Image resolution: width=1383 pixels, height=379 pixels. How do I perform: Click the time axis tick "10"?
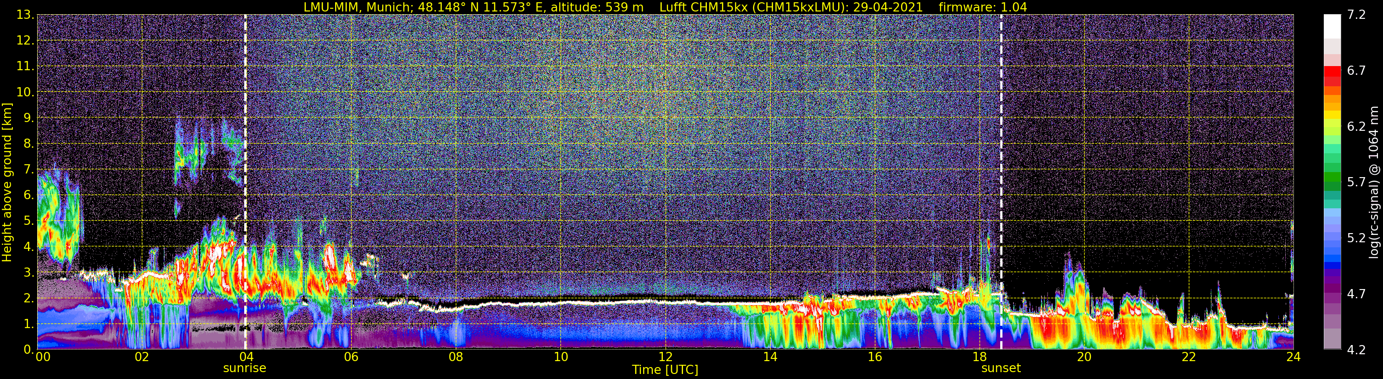click(x=560, y=357)
